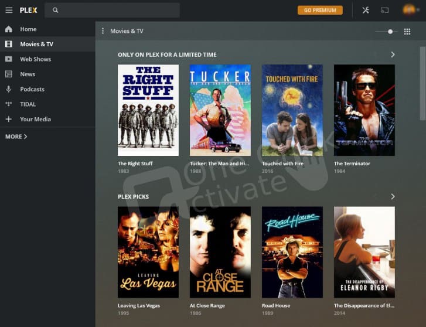Adjust the poster size slider
426x327 pixels.
(386, 32)
